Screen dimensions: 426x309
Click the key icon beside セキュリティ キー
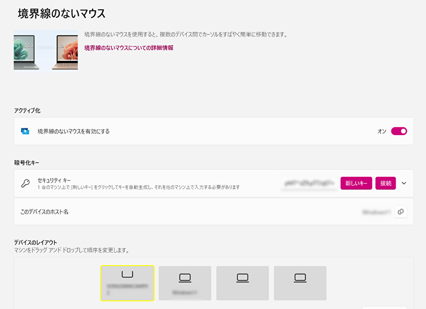click(26, 183)
